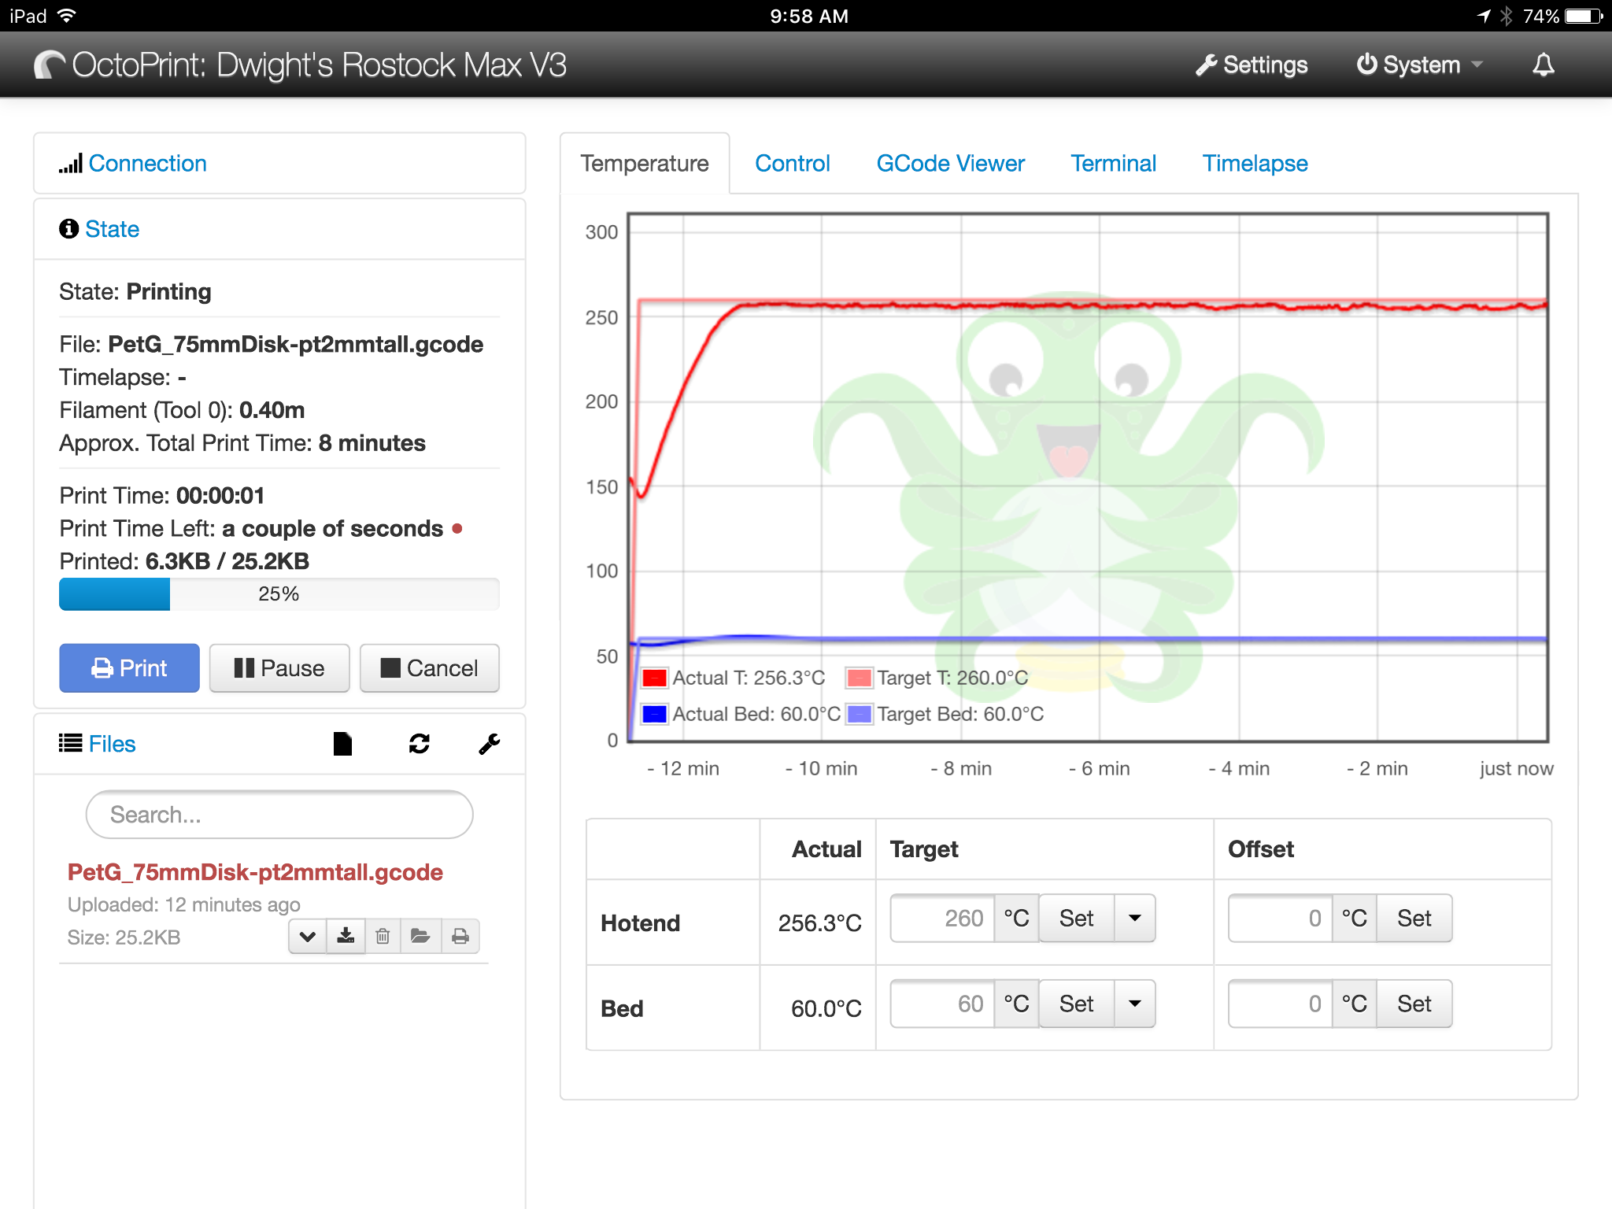Cancel the running print job

pyautogui.click(x=429, y=668)
